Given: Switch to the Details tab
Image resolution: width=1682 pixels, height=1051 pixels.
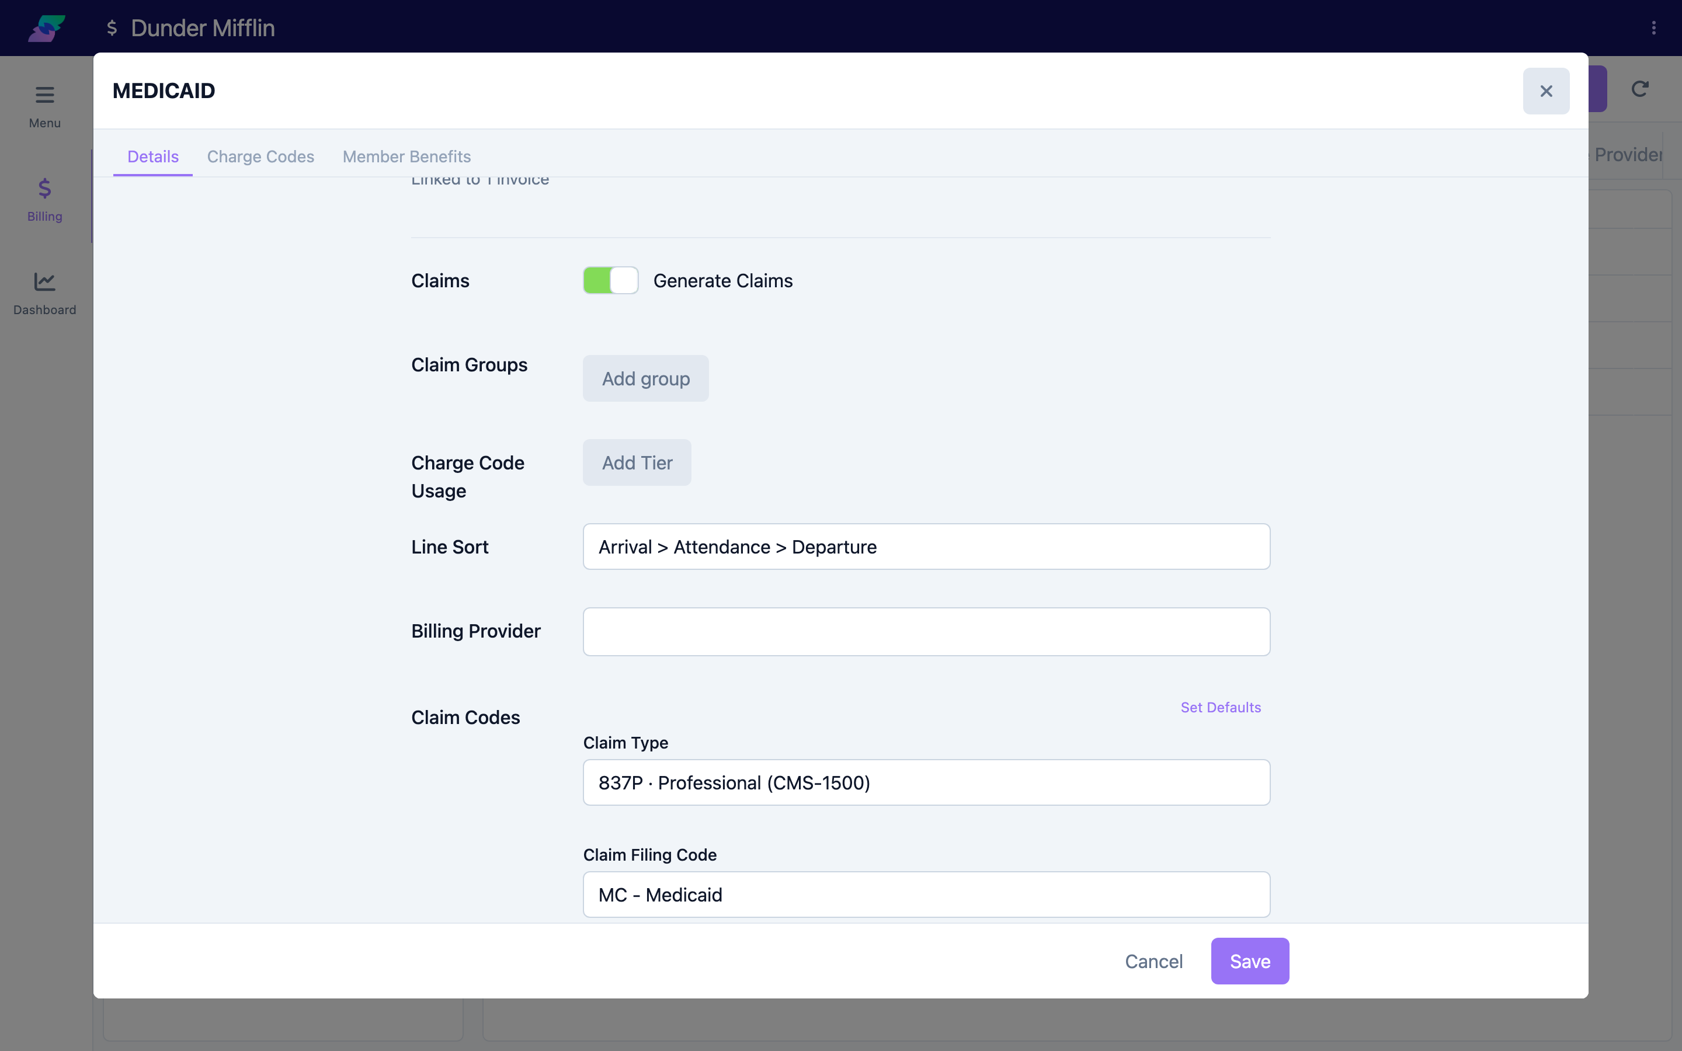Looking at the screenshot, I should tap(153, 156).
